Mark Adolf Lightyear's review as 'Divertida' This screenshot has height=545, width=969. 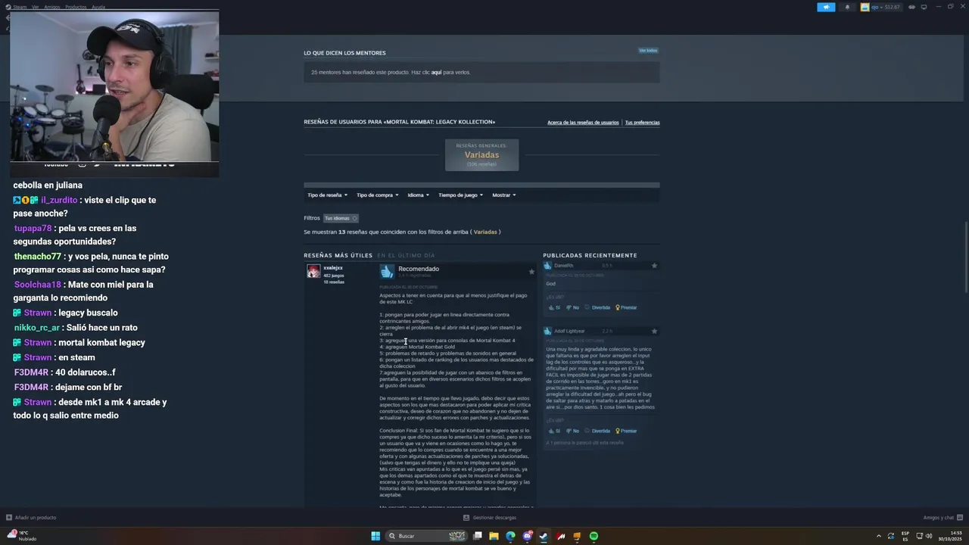pos(597,431)
